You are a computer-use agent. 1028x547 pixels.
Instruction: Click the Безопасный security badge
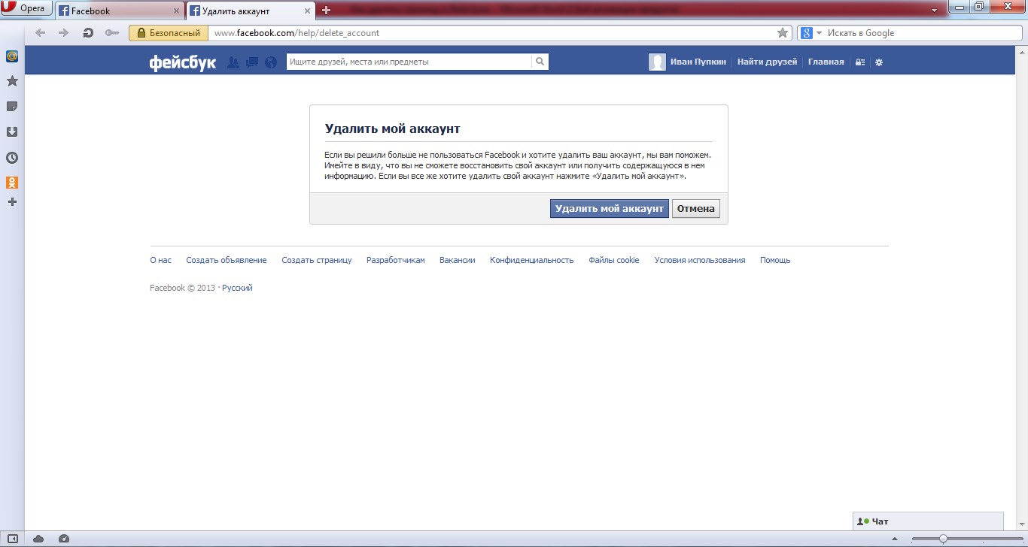169,33
